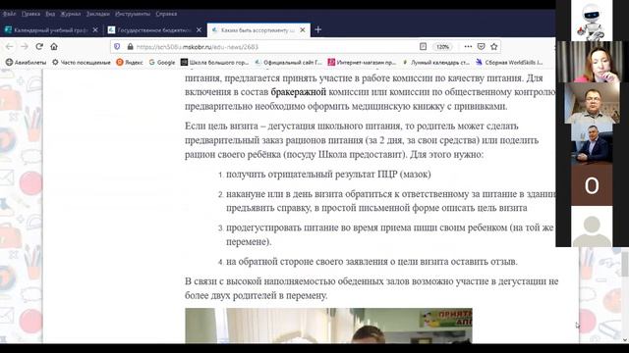The height and width of the screenshot is (353, 629).
Task: Open the Вид menu
Action: pos(50,14)
